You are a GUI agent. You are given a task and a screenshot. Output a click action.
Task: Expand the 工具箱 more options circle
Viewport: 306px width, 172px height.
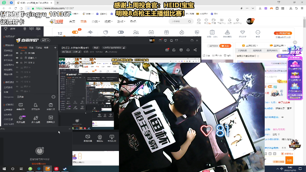tap(53, 97)
